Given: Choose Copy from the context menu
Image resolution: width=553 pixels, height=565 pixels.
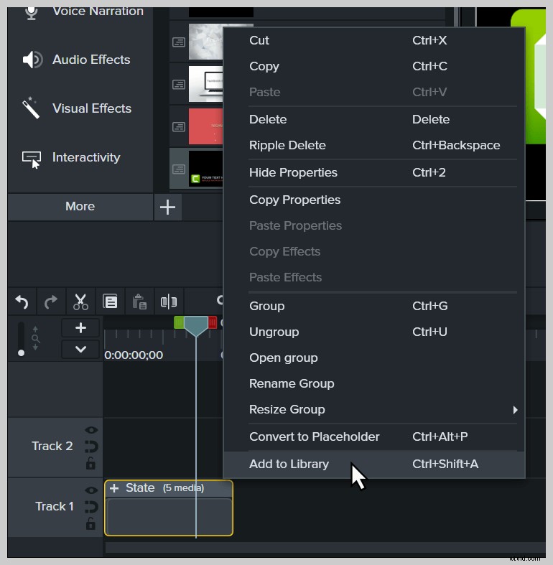Looking at the screenshot, I should pyautogui.click(x=374, y=66).
